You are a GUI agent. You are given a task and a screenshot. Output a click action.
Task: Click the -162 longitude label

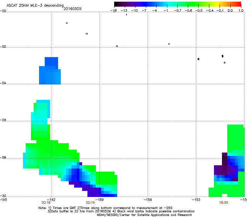coord(51,200)
